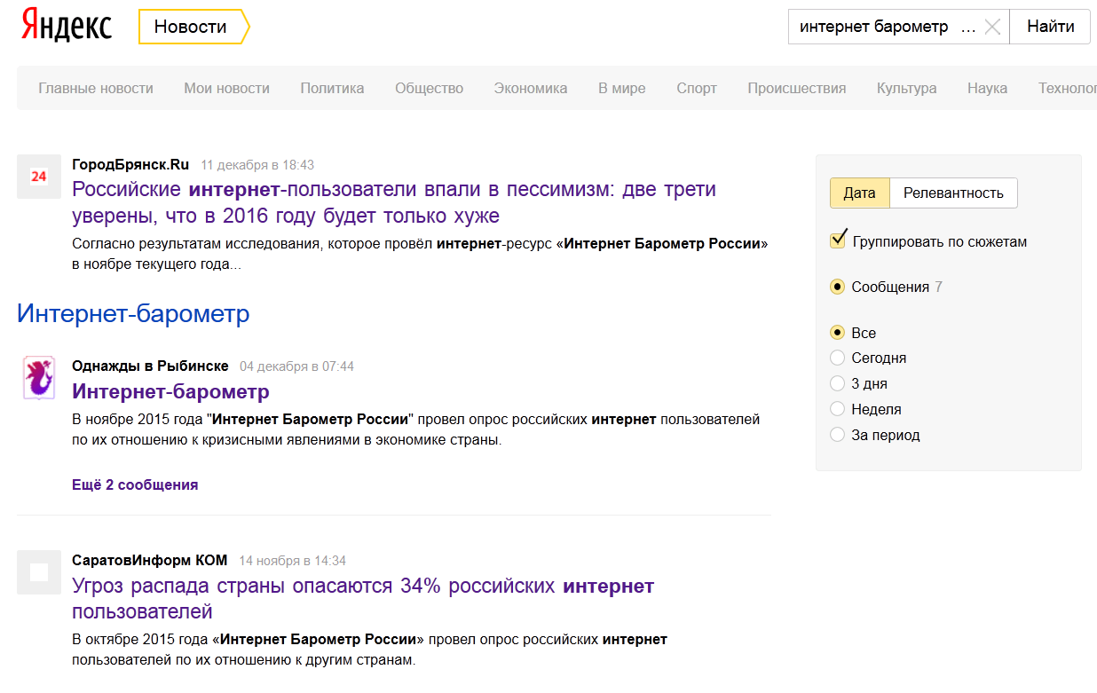Open article about internet users' pessimism
The height and width of the screenshot is (693, 1097).
tap(394, 202)
